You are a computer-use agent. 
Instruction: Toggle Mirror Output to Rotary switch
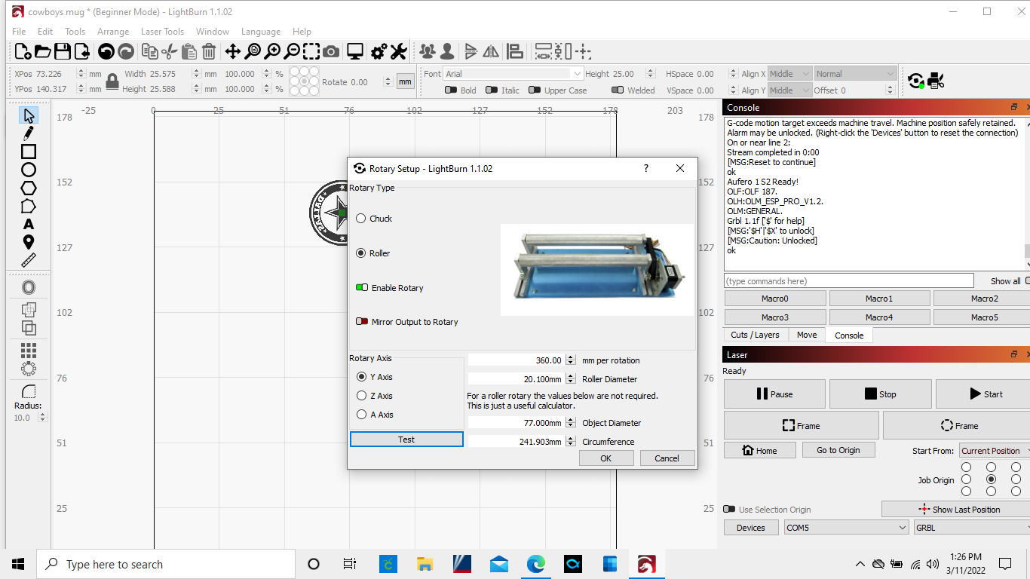click(x=362, y=322)
